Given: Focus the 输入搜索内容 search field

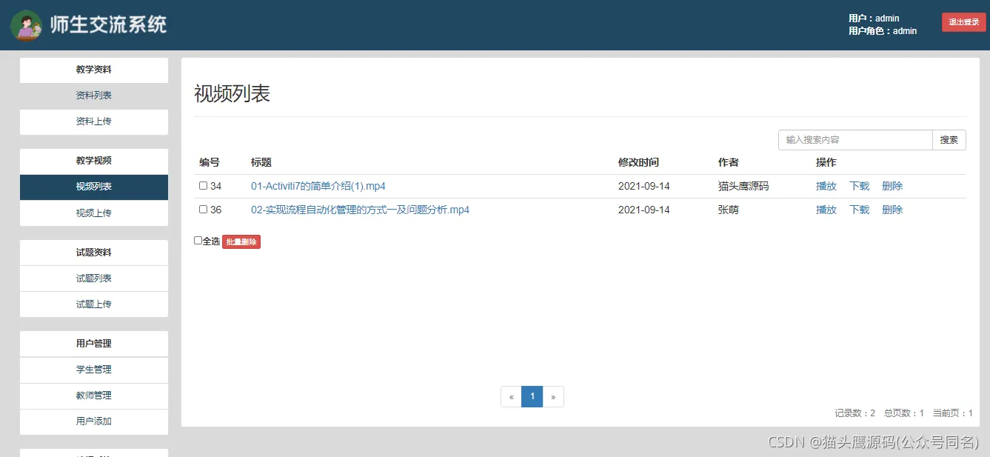Looking at the screenshot, I should [x=855, y=140].
